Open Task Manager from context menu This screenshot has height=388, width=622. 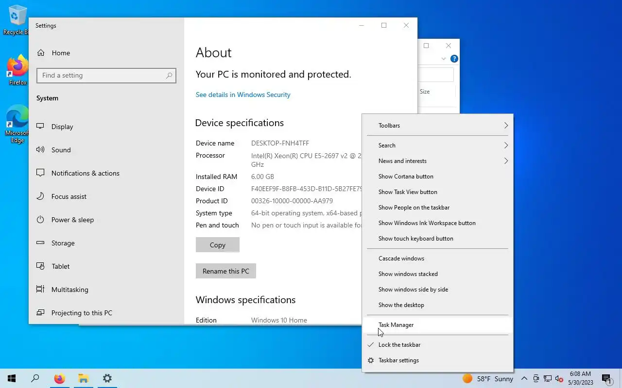click(437, 325)
